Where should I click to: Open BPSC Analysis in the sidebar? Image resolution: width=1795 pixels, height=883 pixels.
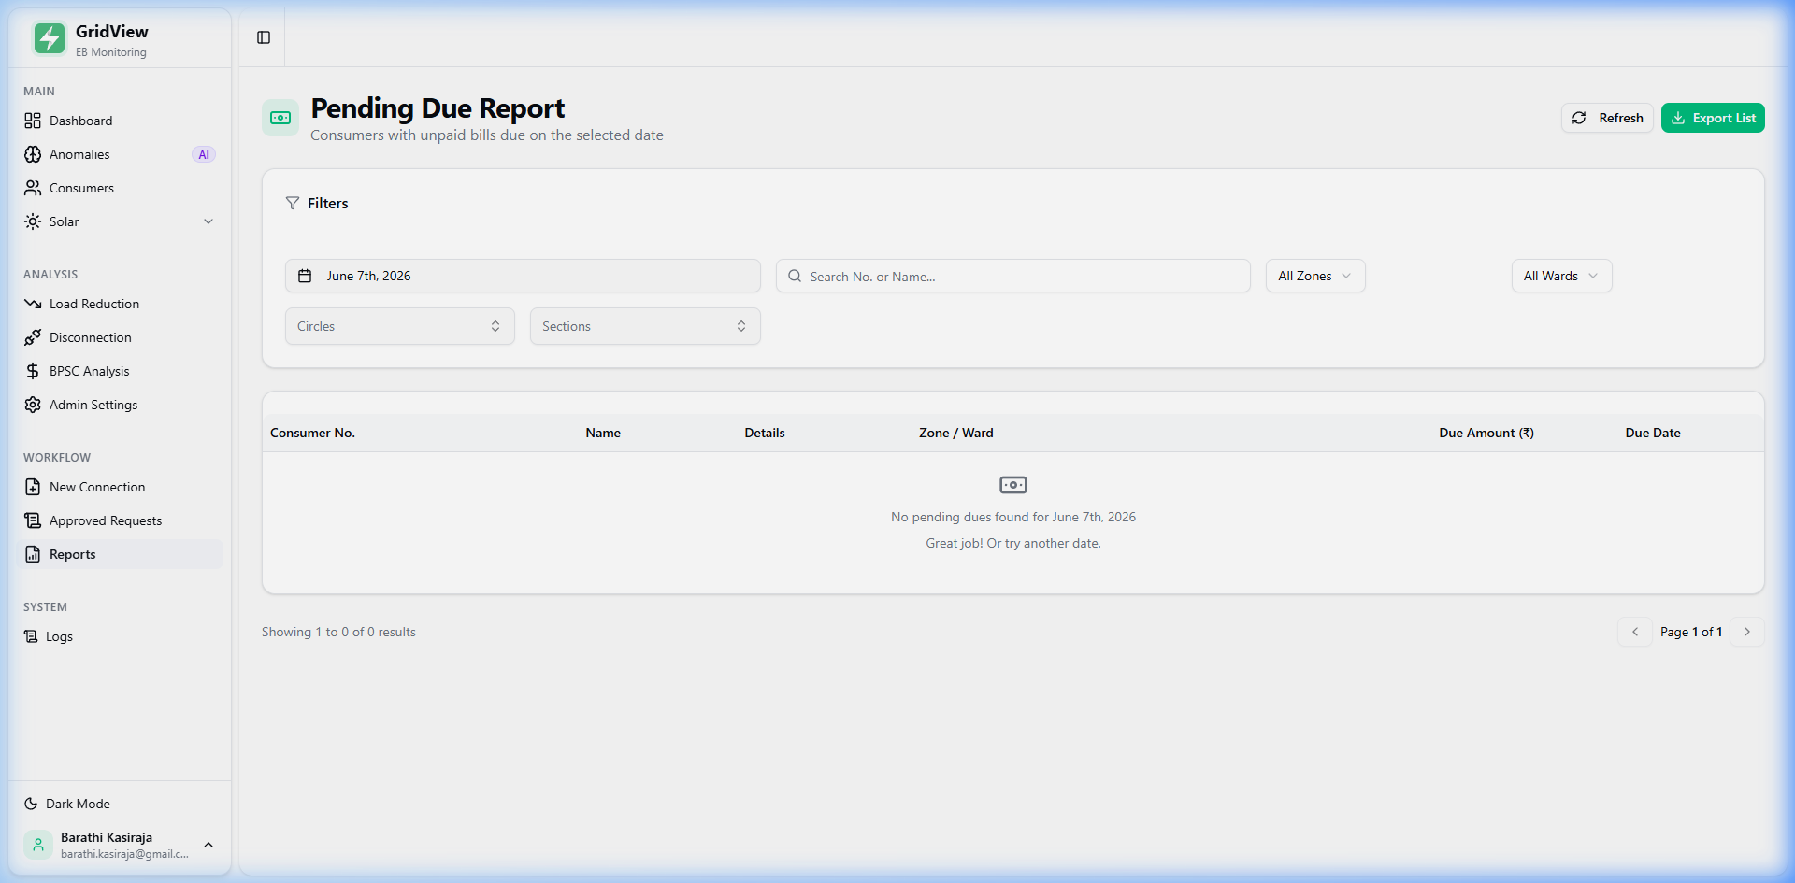120,371
